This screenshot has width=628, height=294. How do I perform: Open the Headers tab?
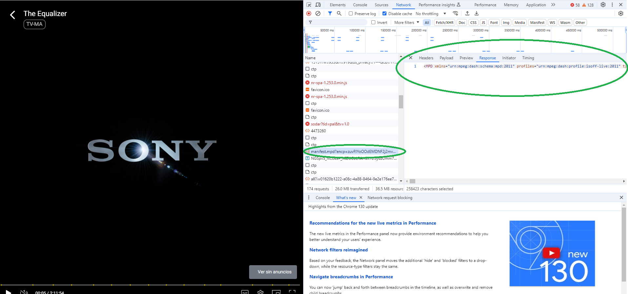[426, 58]
